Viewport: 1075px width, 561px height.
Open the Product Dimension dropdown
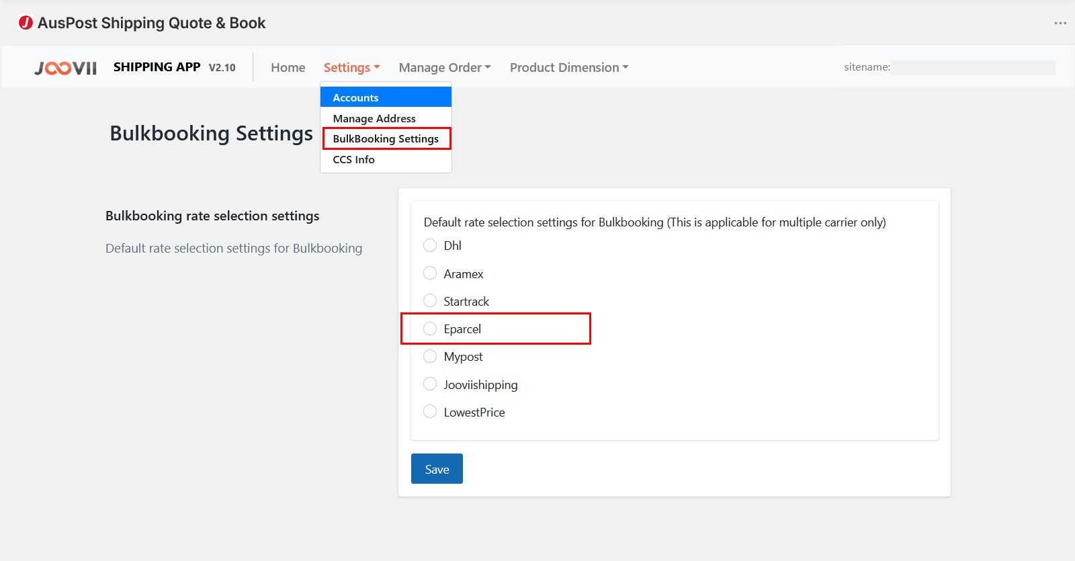(x=568, y=68)
